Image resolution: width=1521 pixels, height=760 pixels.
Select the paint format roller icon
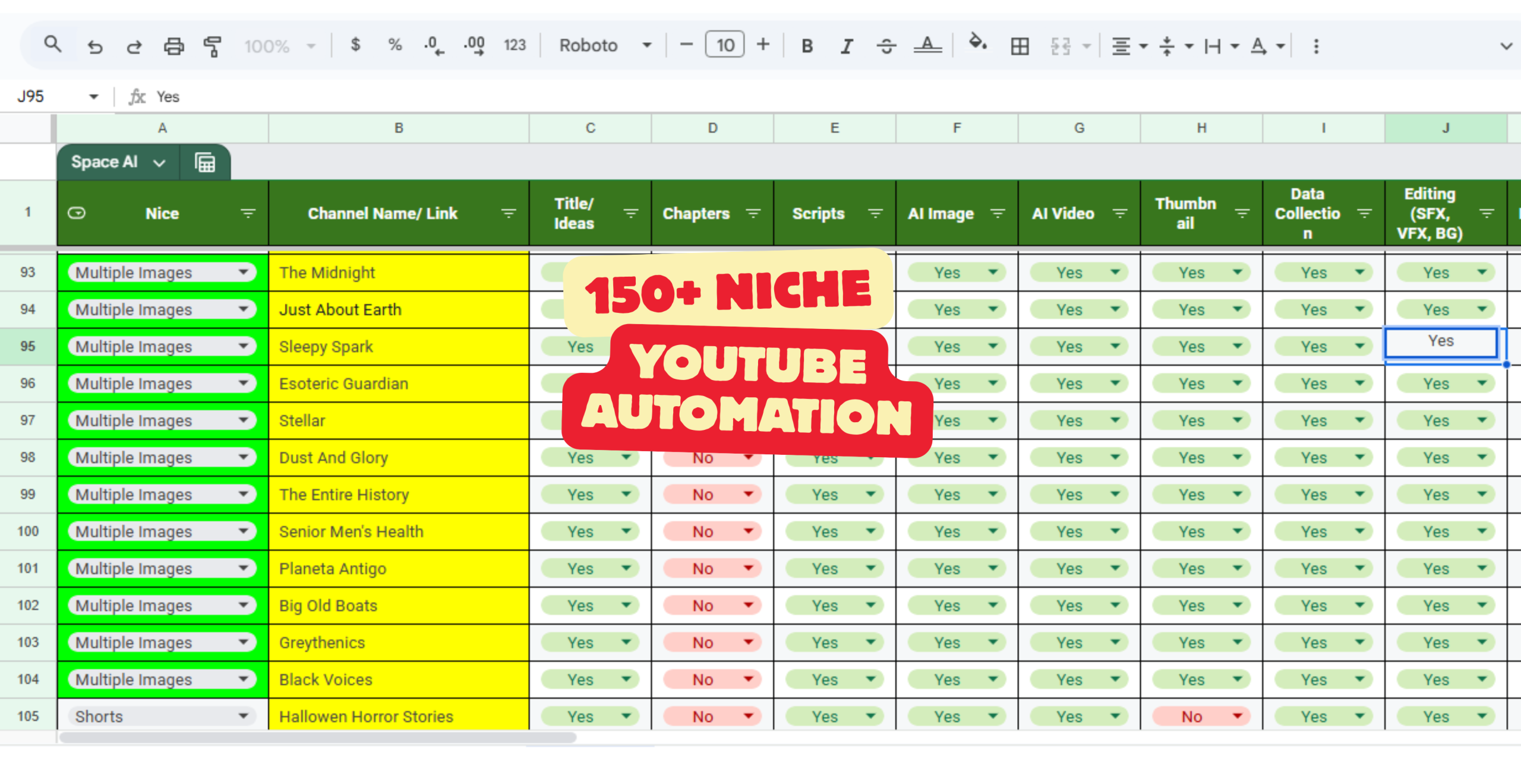pyautogui.click(x=212, y=46)
